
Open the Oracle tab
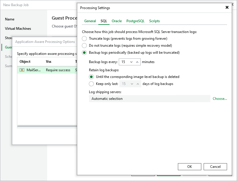point(117,21)
